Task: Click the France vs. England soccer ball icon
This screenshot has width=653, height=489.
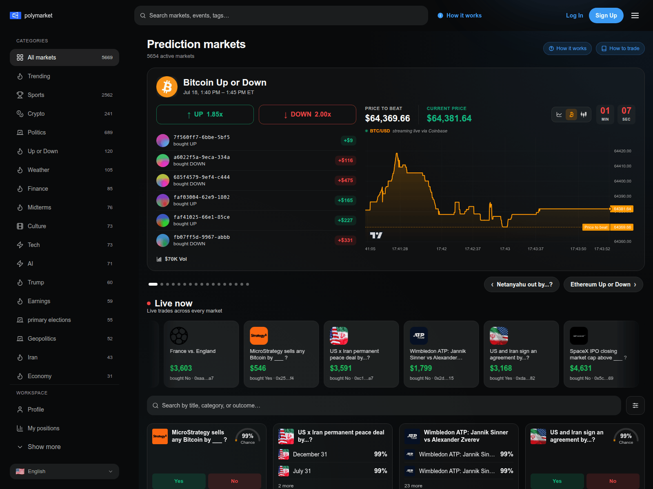Action: coord(179,336)
